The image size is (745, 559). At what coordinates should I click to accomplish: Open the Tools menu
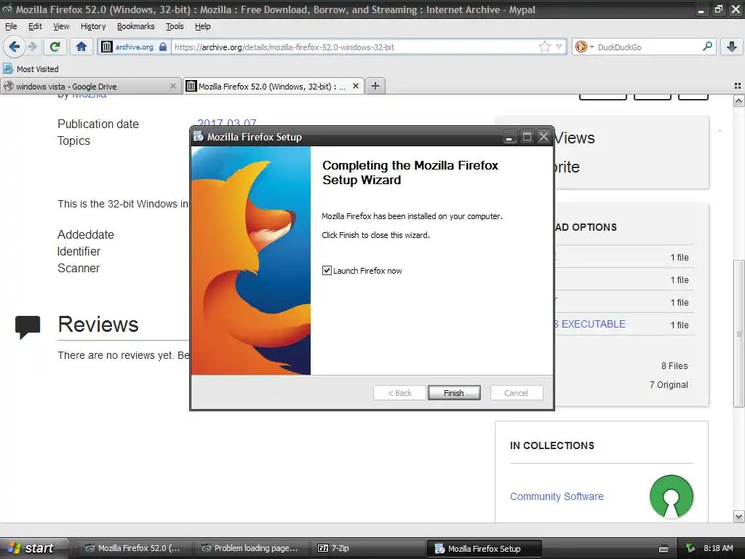click(x=175, y=26)
